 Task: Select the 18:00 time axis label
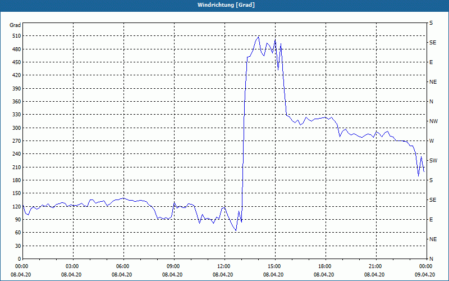point(324,266)
